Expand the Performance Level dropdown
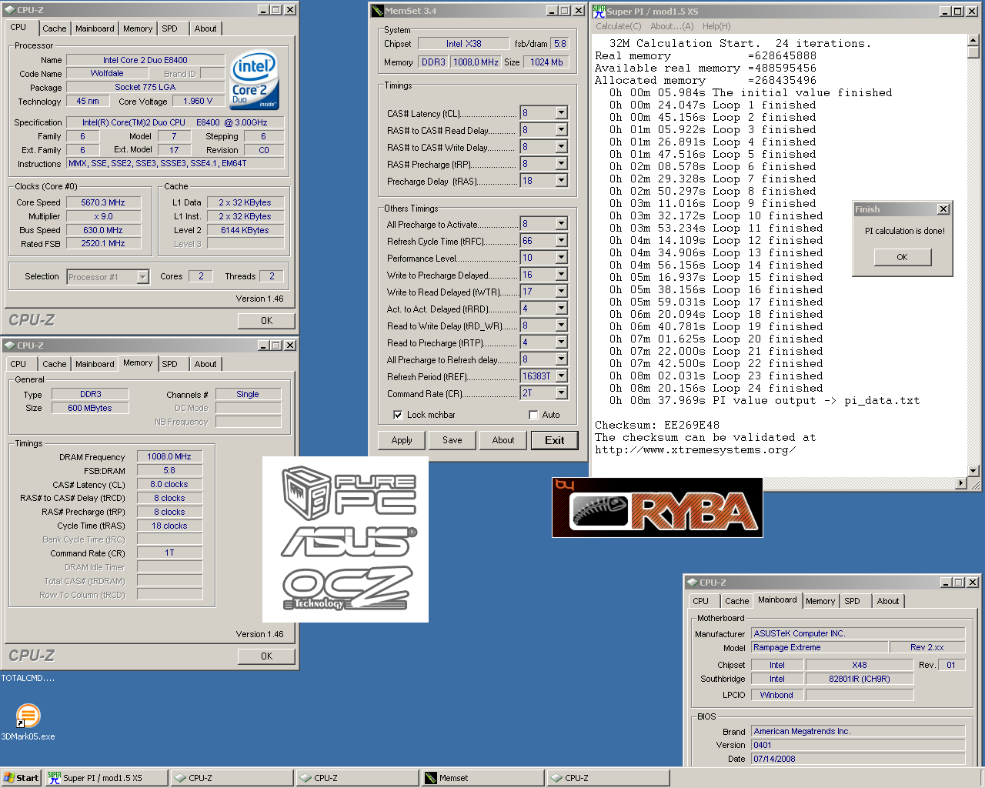985x788 pixels. pos(561,258)
